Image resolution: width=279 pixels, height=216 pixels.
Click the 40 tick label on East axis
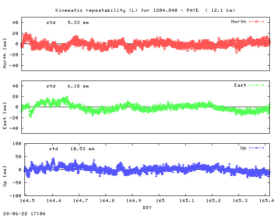15,86
